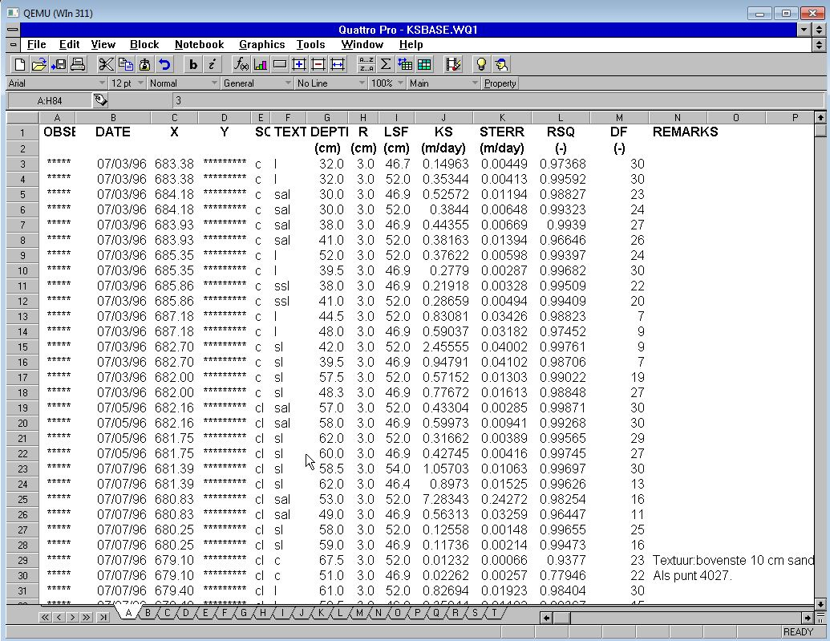The width and height of the screenshot is (830, 641).
Task: Insert a chart with the graph icon
Action: pyautogui.click(x=260, y=65)
